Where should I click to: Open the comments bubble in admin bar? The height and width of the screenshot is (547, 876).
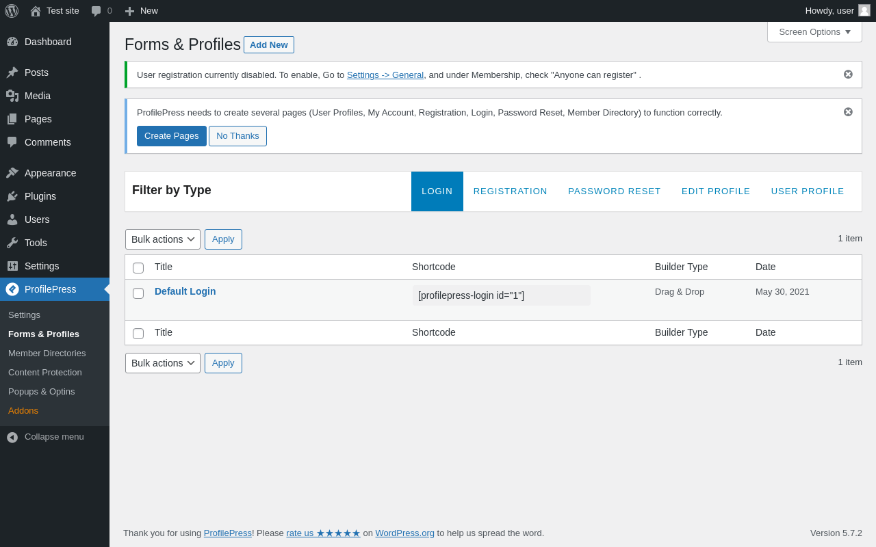96,11
